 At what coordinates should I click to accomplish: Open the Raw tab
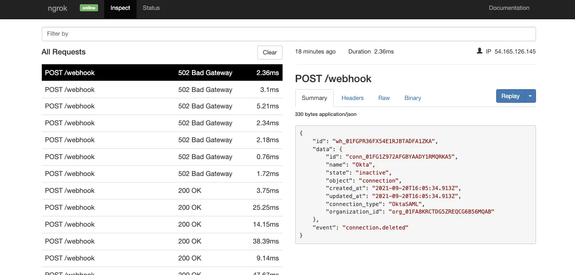(x=384, y=98)
